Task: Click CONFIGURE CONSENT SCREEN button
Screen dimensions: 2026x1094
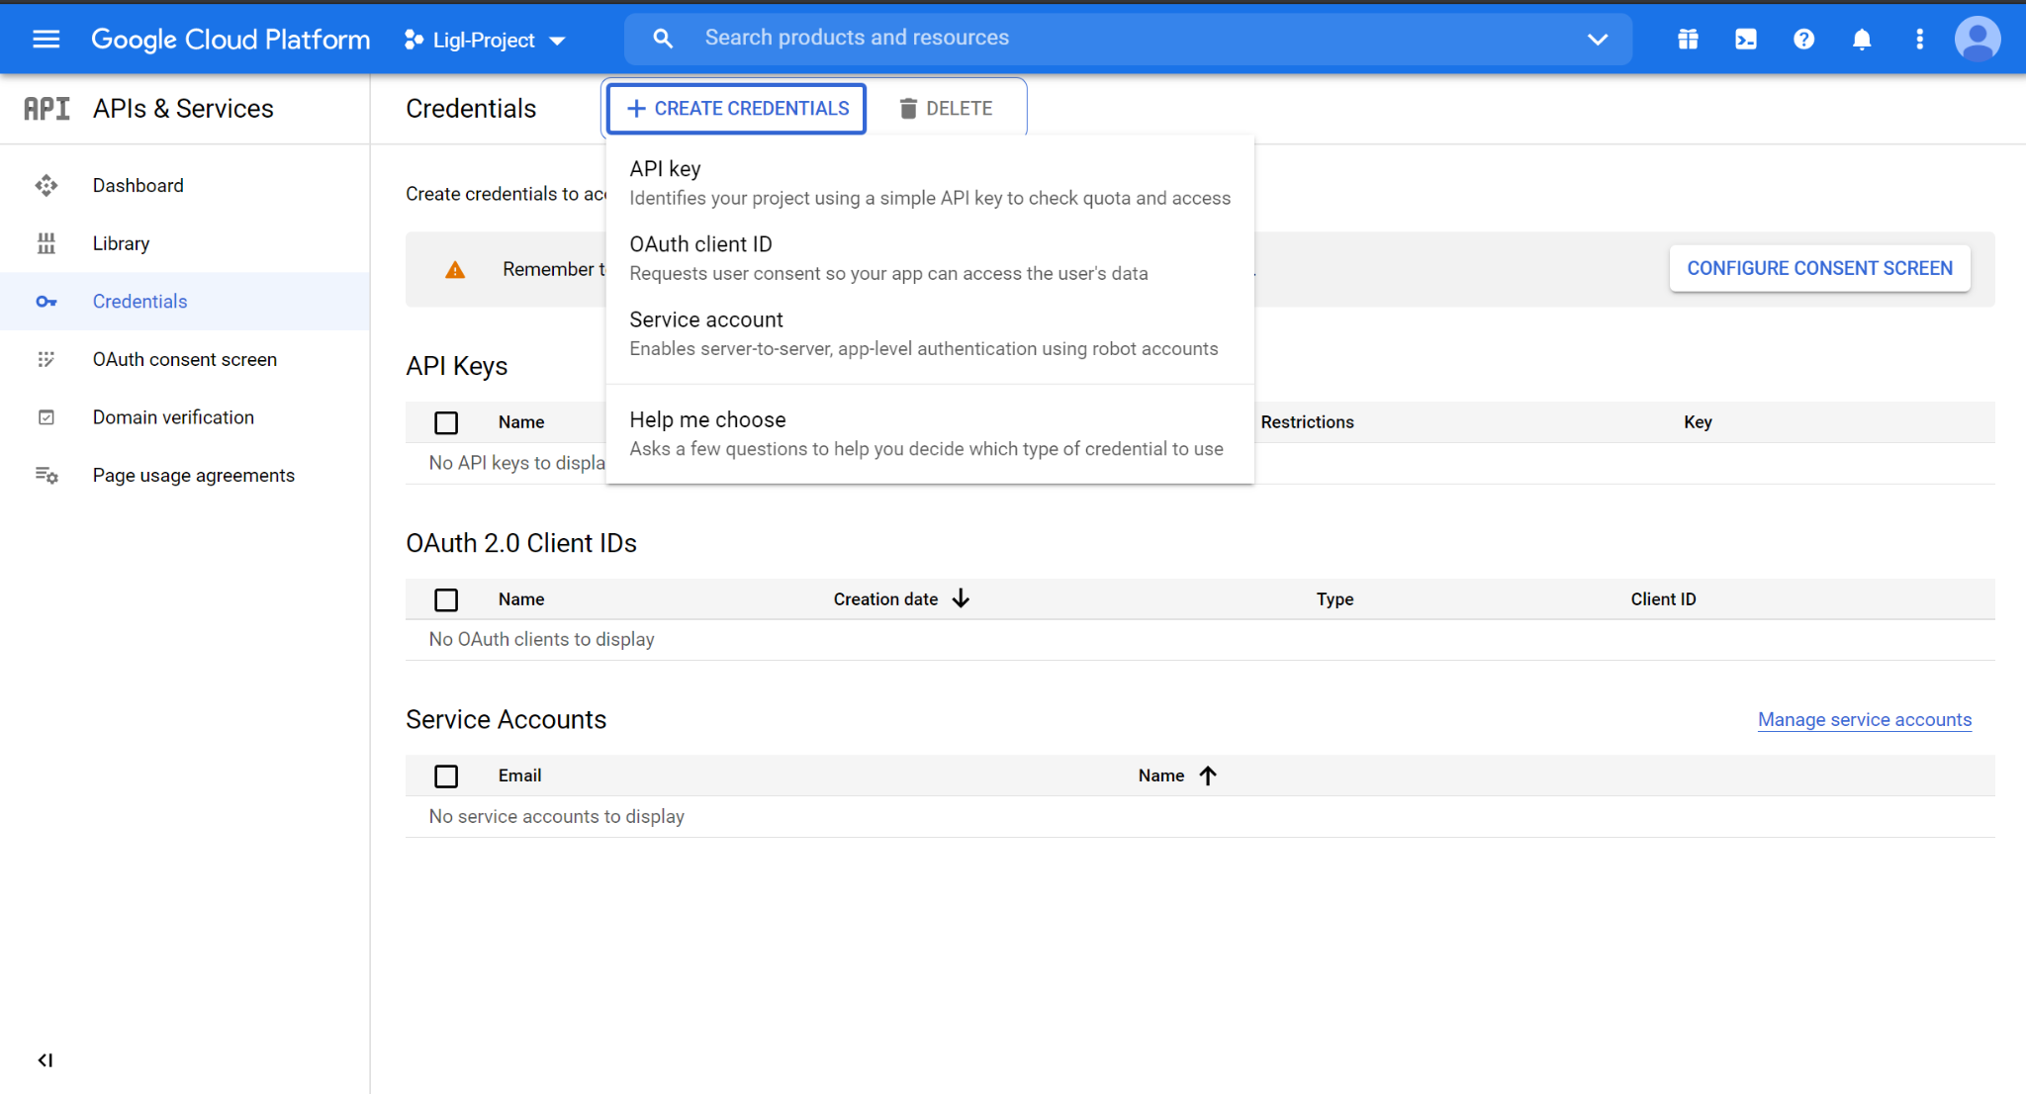Action: pos(1820,269)
